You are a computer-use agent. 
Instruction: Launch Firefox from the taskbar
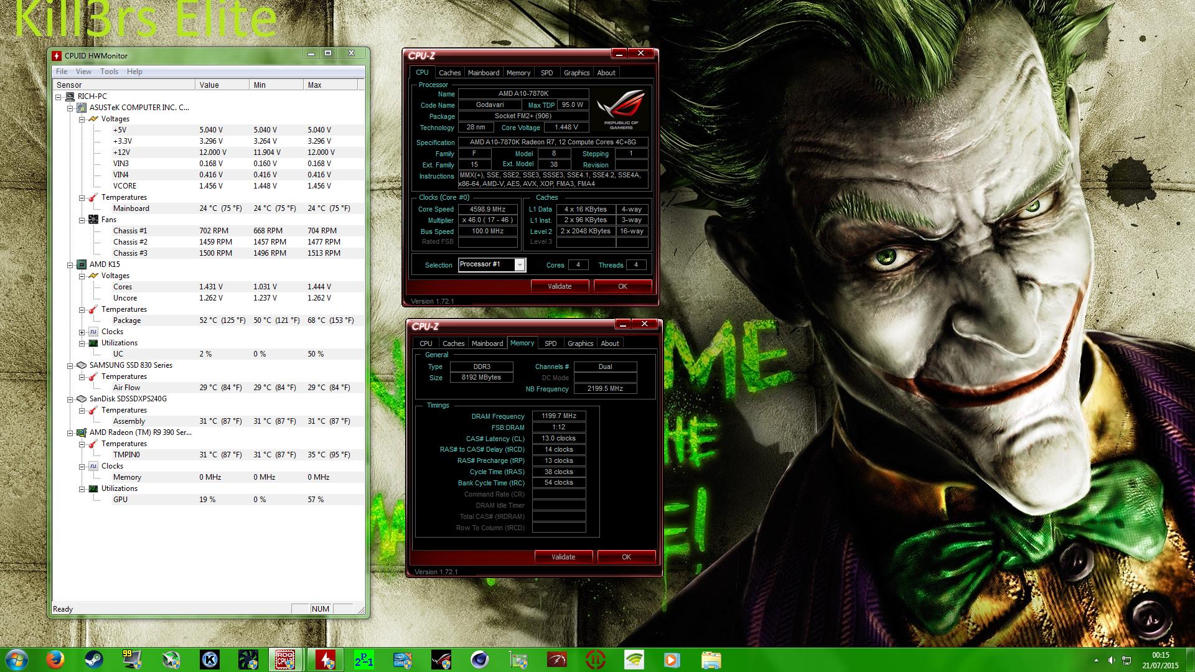pos(55,660)
